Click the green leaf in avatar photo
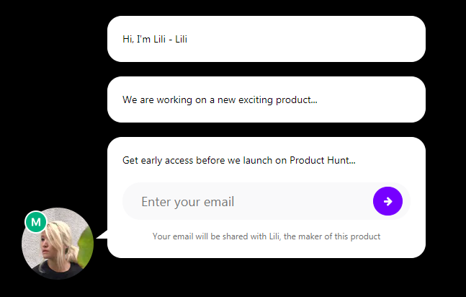The image size is (466, 297). 86,244
